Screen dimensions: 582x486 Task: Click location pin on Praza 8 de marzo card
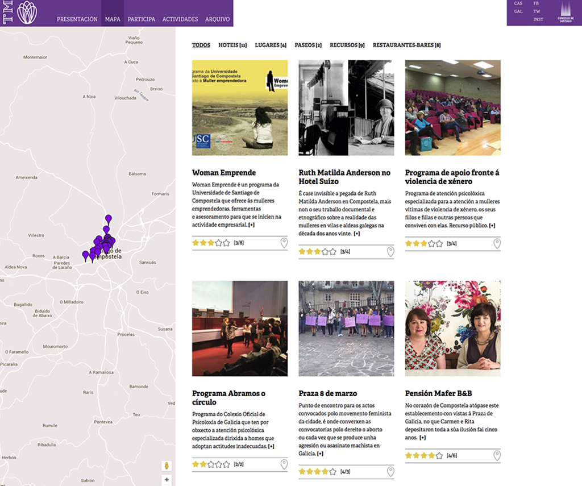390,472
